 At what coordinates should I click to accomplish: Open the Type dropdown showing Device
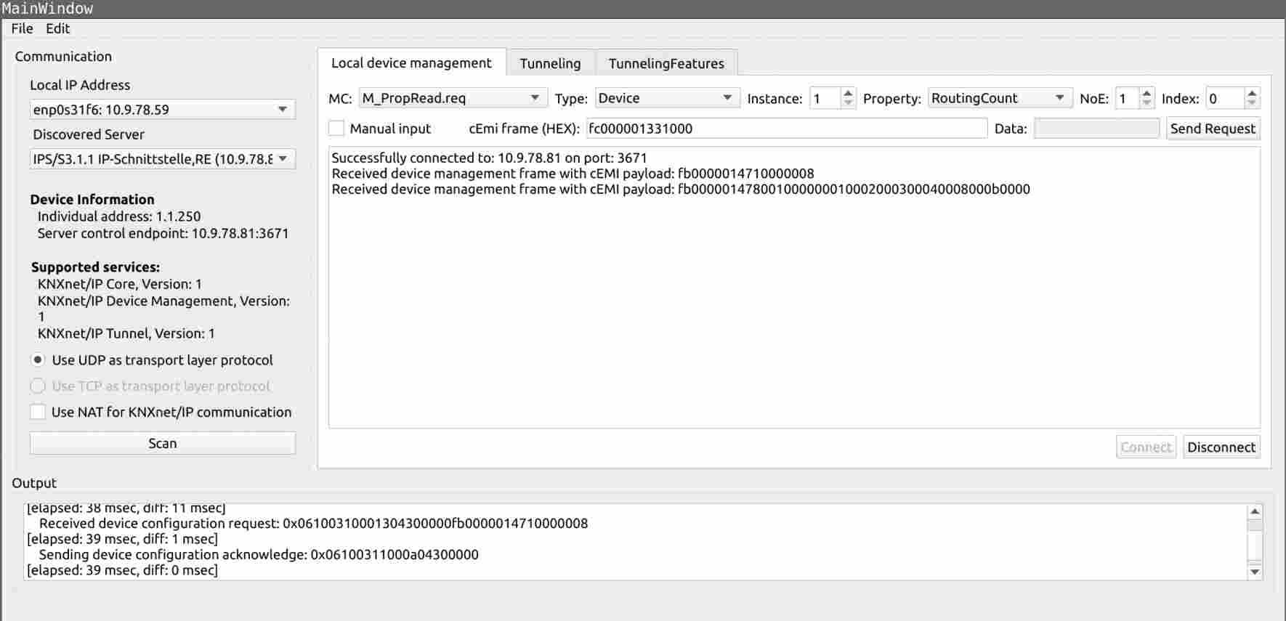tap(667, 98)
